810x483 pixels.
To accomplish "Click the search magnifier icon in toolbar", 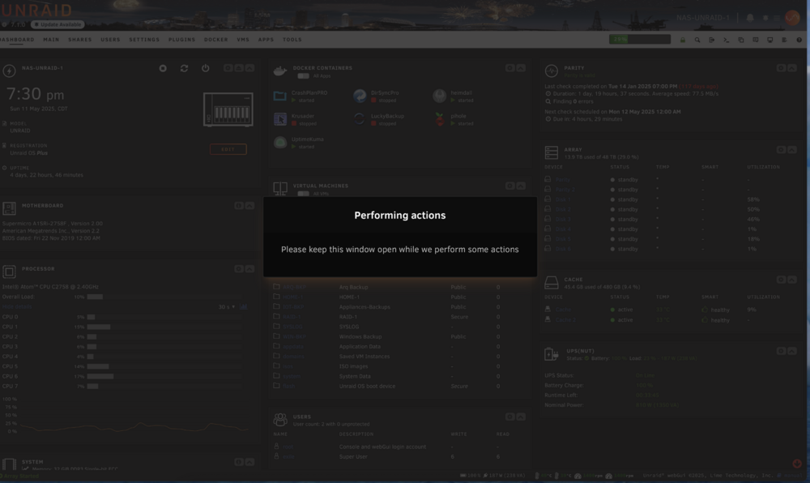I will tap(697, 40).
